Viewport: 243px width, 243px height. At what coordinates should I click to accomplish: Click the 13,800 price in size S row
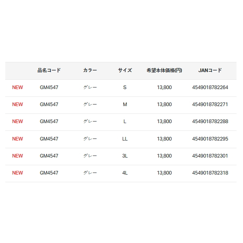point(164,87)
